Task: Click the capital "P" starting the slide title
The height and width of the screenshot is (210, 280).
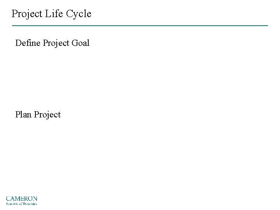Action: click(15, 14)
